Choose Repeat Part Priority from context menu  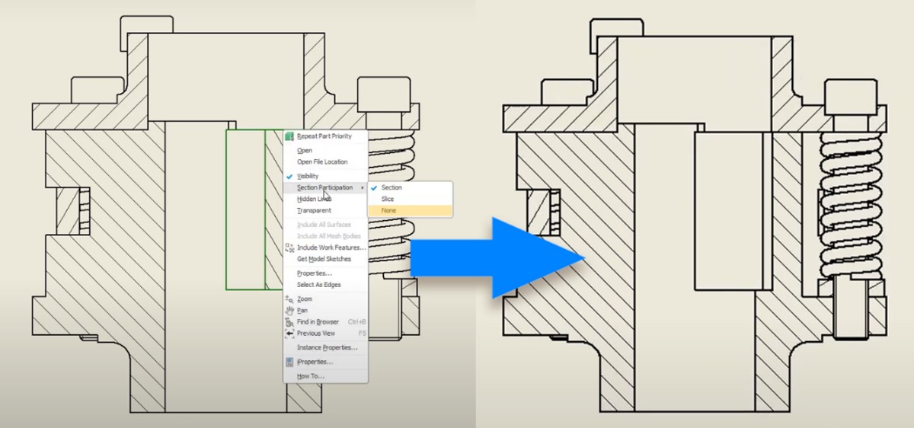click(x=325, y=136)
